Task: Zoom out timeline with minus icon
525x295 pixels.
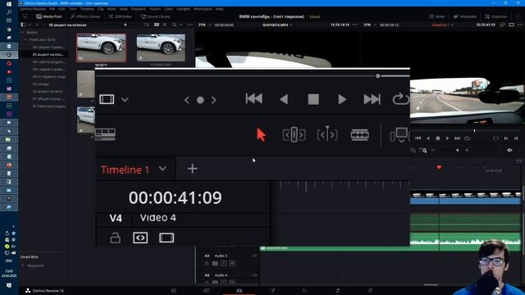Action: click(x=432, y=151)
